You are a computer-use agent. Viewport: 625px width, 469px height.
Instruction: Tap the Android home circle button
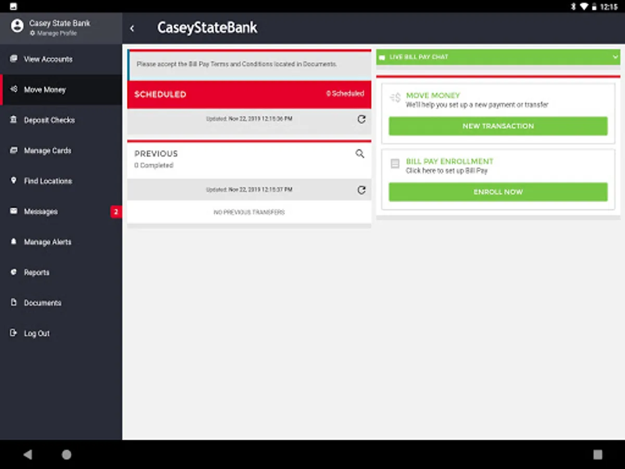tap(67, 454)
